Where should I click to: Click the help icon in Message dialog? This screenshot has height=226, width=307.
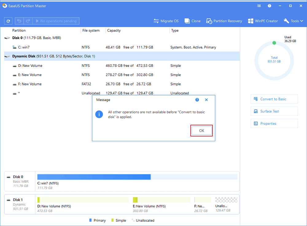tap(197, 100)
